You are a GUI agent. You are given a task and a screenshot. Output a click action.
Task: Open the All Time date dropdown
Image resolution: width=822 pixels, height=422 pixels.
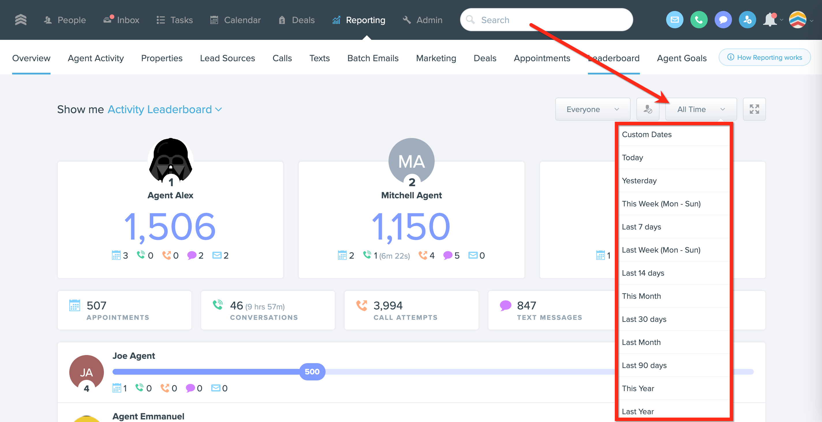coord(700,109)
